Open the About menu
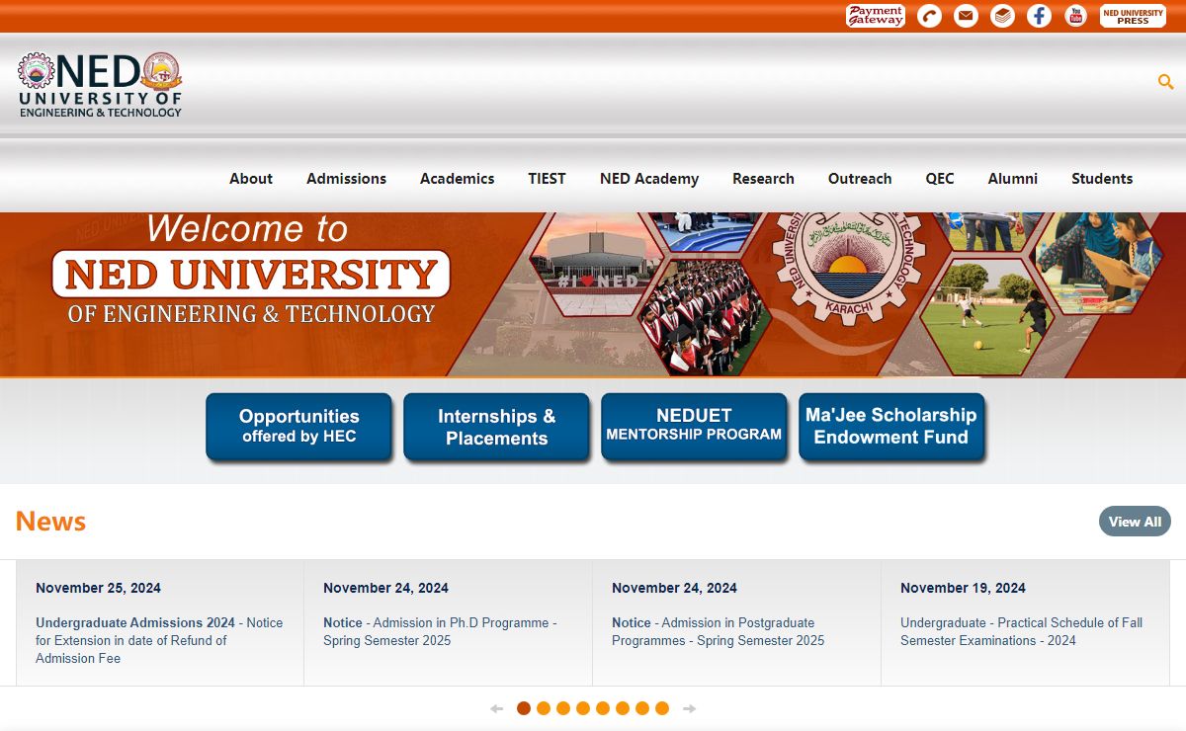1186x731 pixels. [251, 179]
